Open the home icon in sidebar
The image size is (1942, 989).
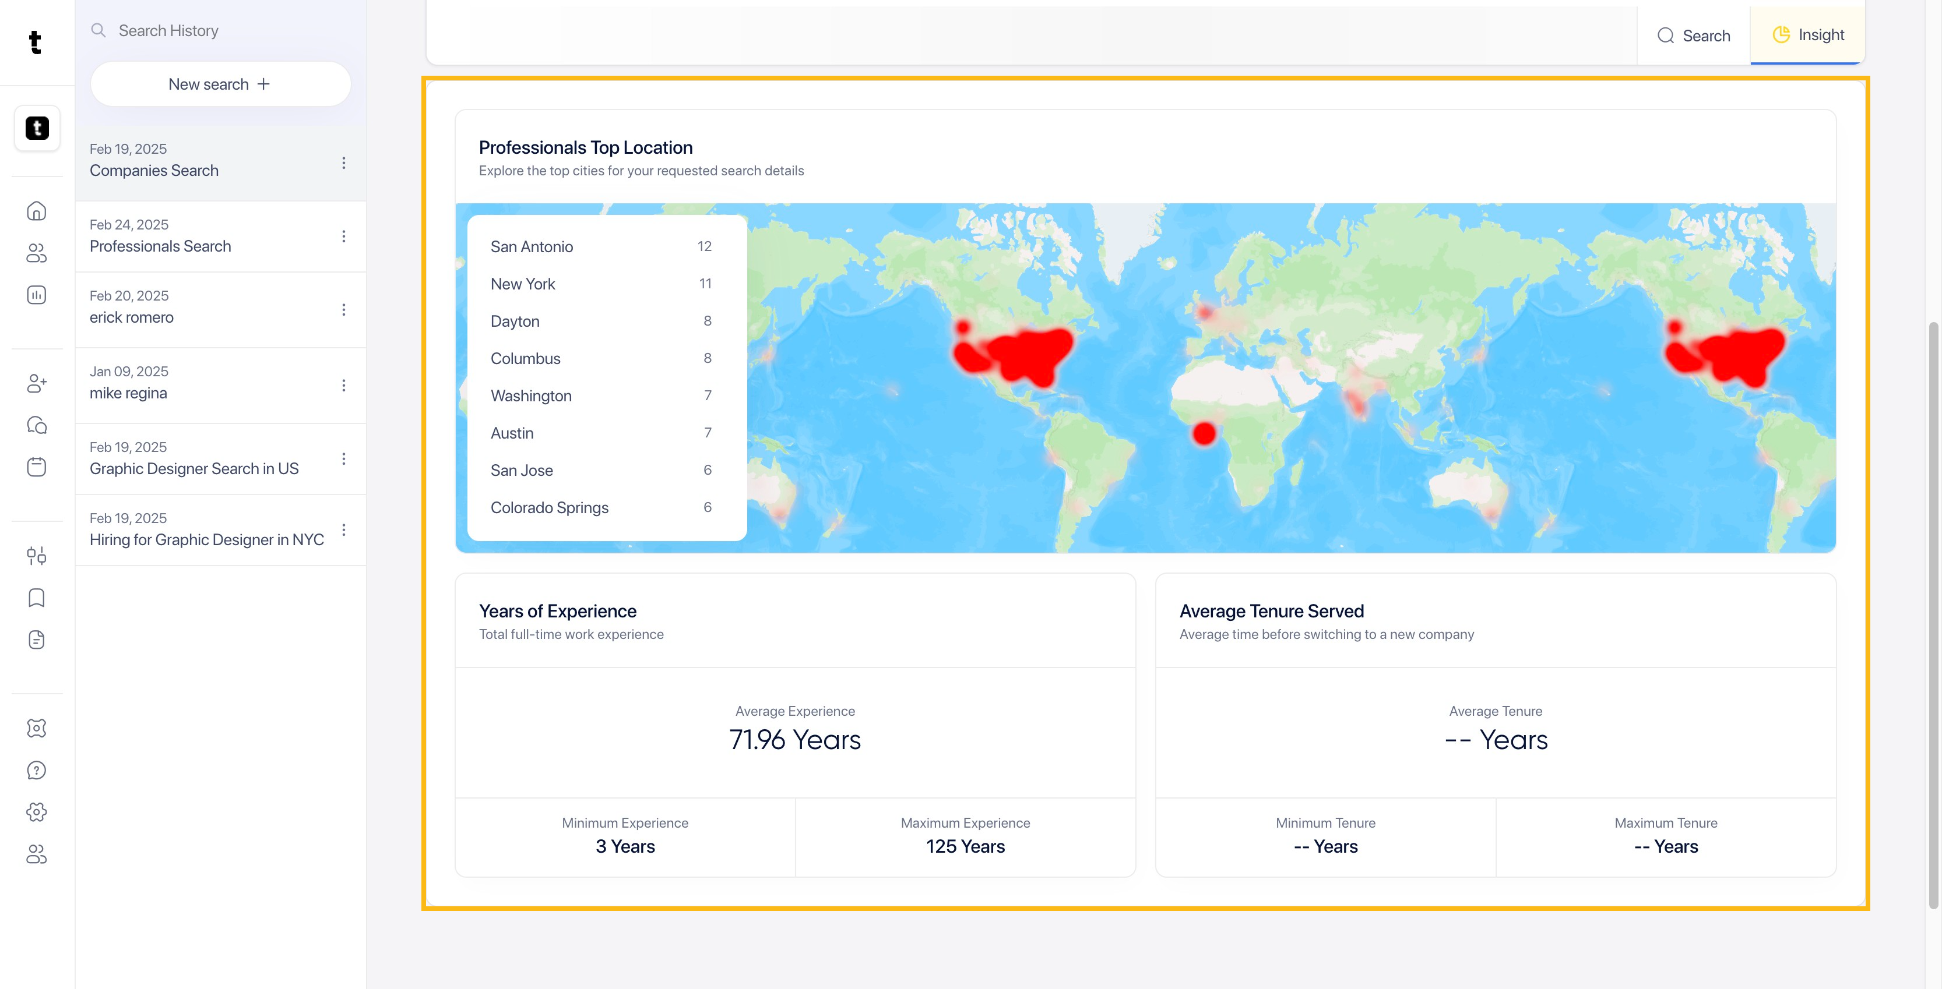pyautogui.click(x=36, y=211)
